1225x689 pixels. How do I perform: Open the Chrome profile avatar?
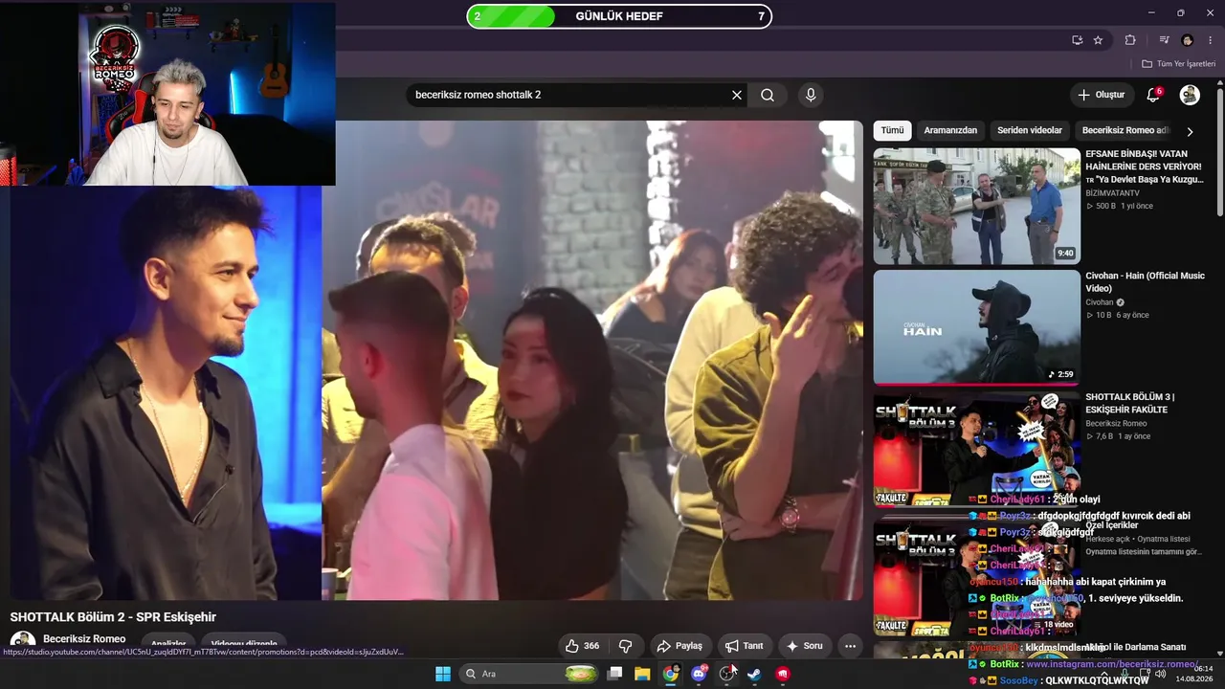(x=1188, y=40)
